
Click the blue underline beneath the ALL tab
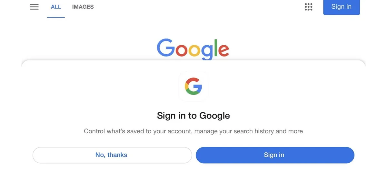[56, 17]
